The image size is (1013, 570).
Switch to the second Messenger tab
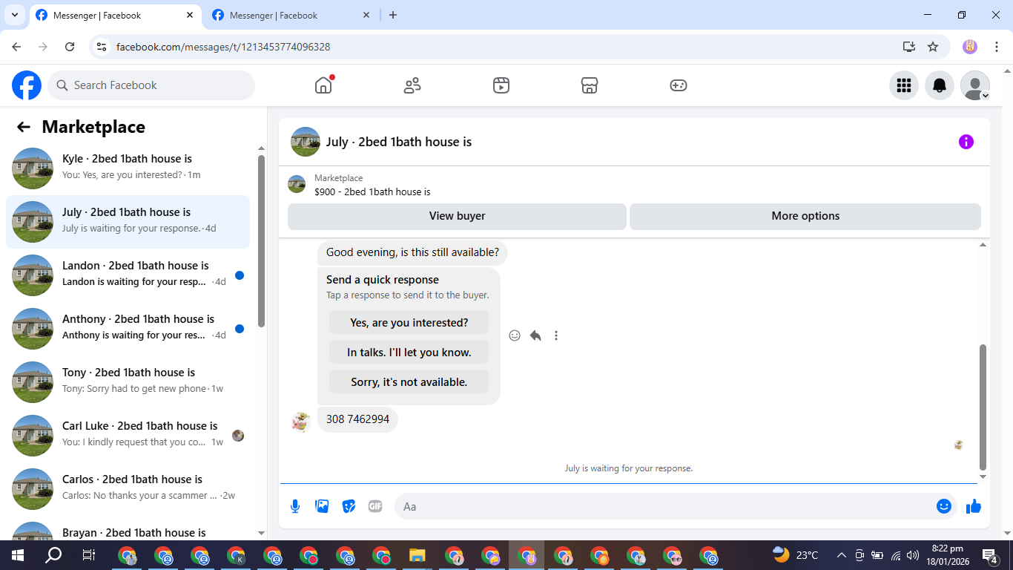point(291,15)
